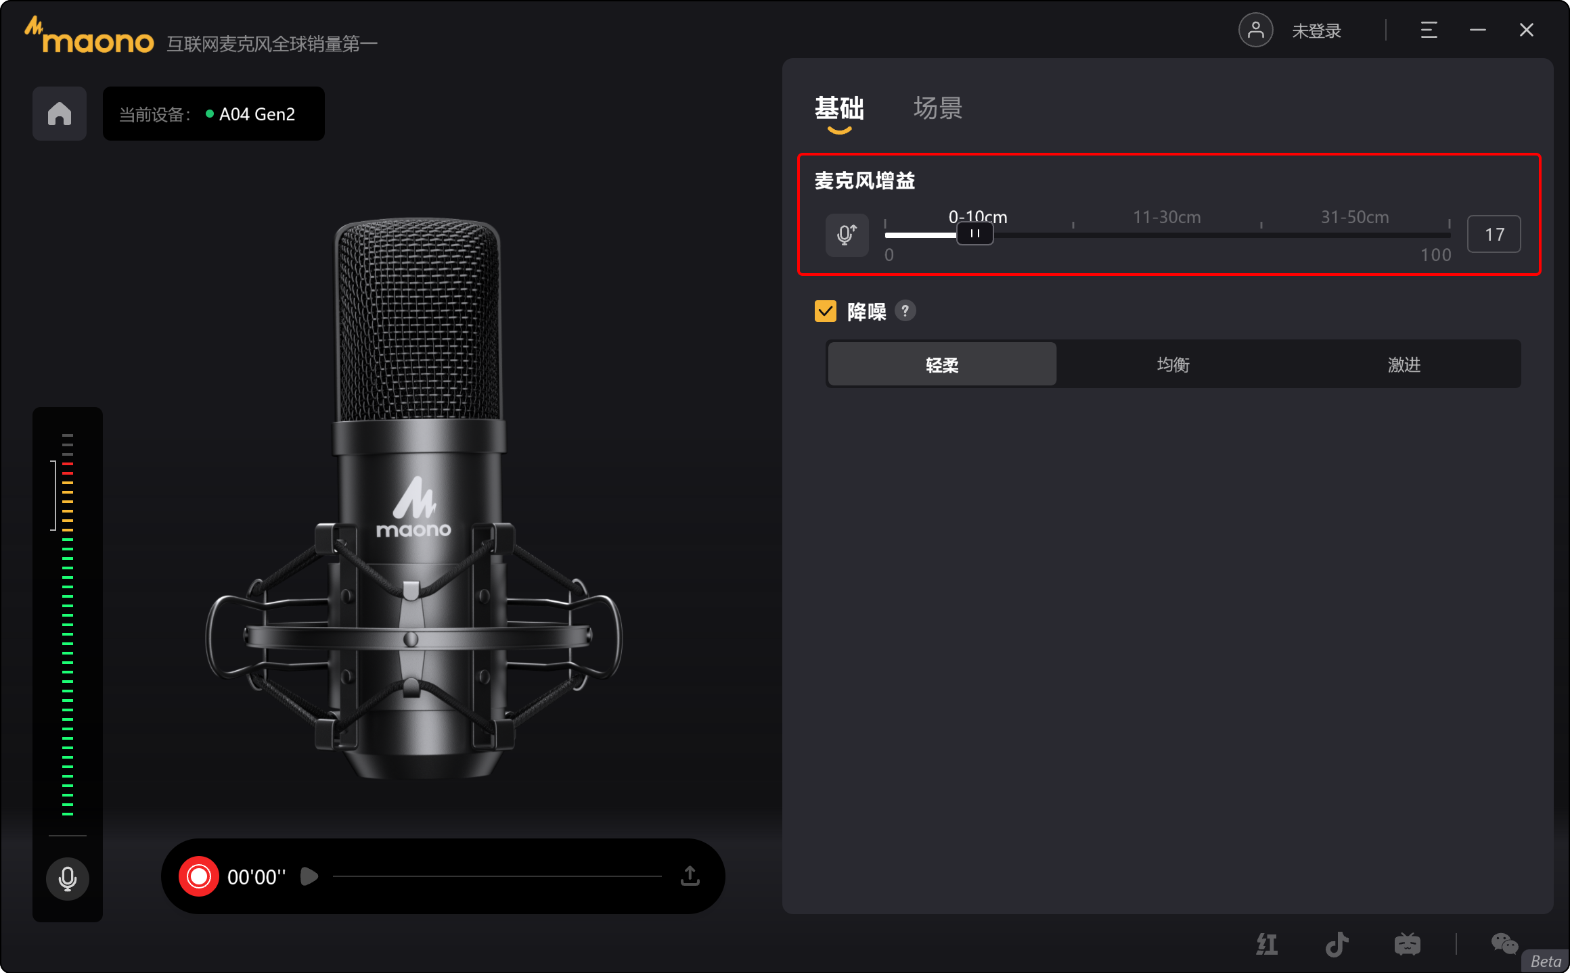The height and width of the screenshot is (973, 1570).
Task: Play back the recorded audio
Action: (x=309, y=876)
